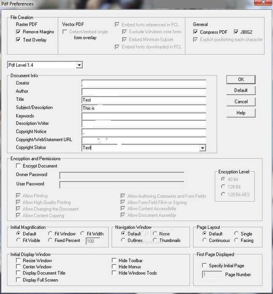Uncheck the Remove Margins checkbox
Viewport: 273px width, 294px height.
[18, 31]
